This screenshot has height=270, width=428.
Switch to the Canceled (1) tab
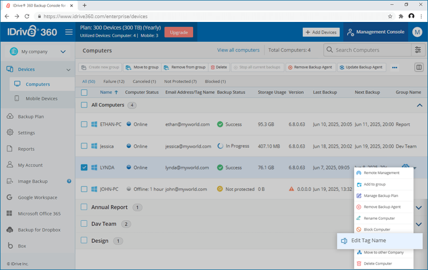pos(144,81)
